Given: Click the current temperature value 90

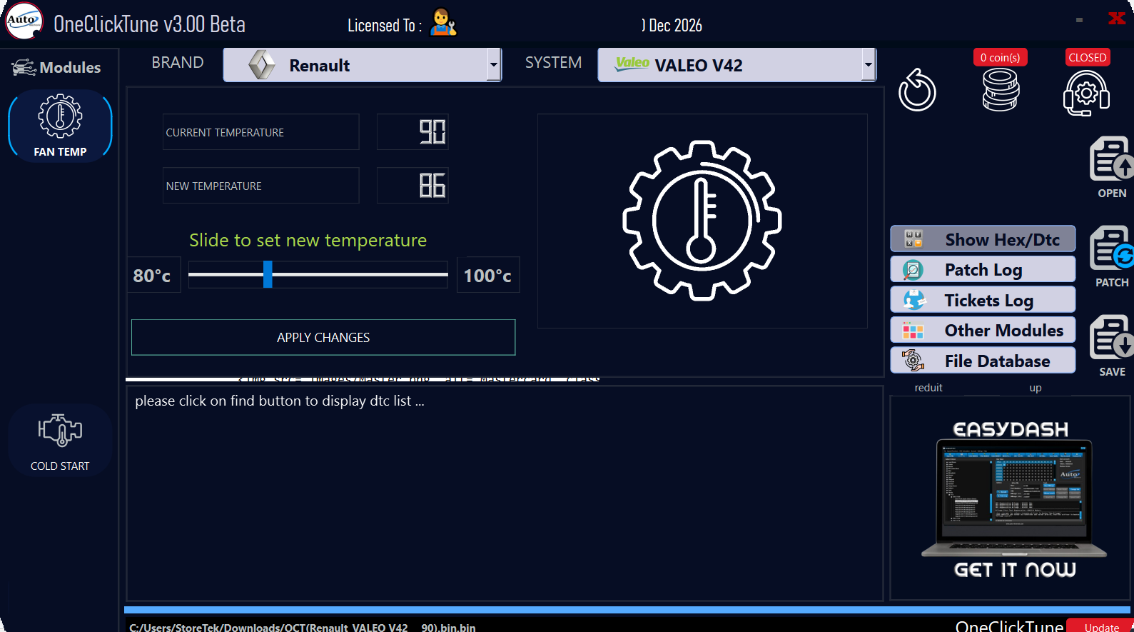Looking at the screenshot, I should click(x=432, y=132).
